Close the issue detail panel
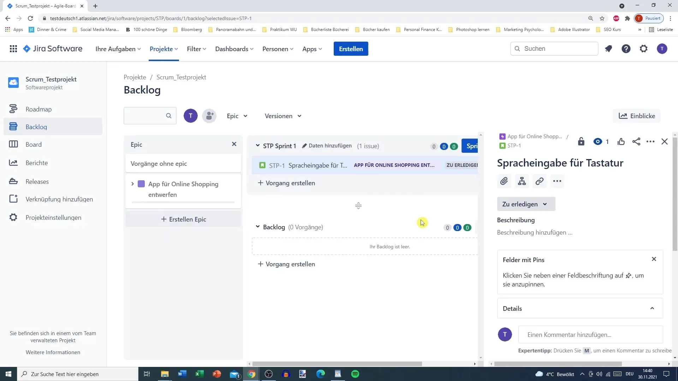Image resolution: width=678 pixels, height=381 pixels. pos(665,141)
